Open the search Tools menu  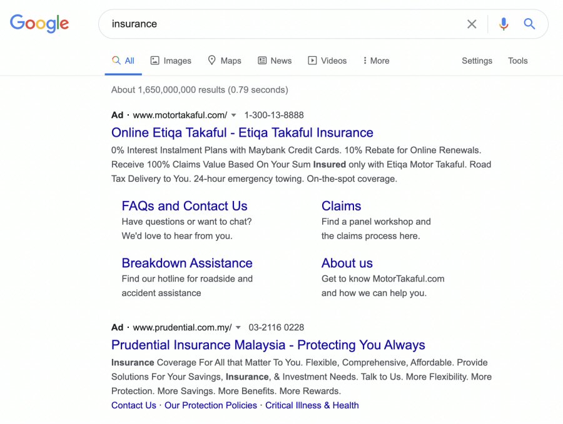[x=517, y=61]
